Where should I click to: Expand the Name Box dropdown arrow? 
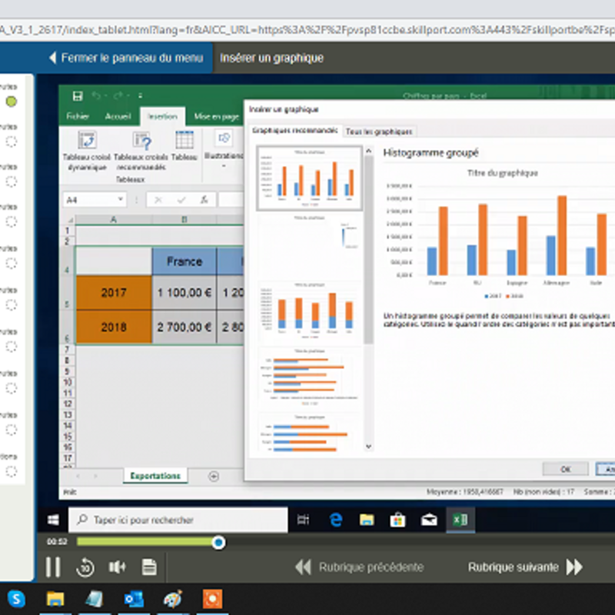[x=121, y=200]
